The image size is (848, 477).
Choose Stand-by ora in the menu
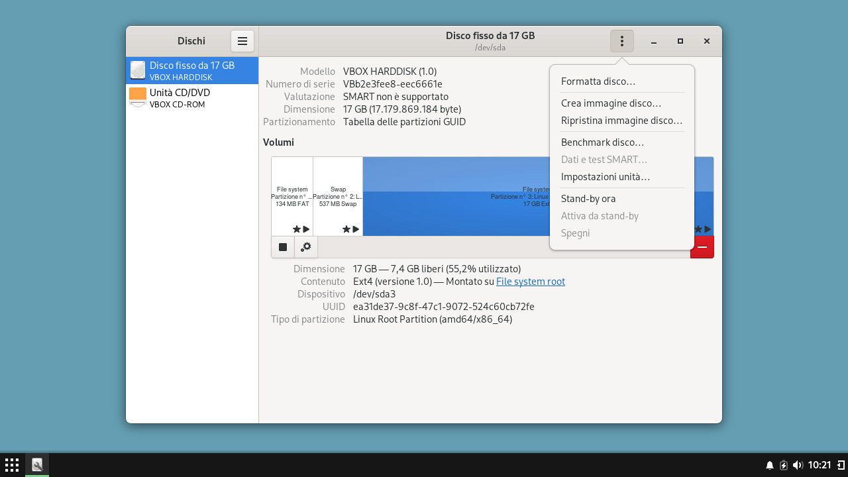(x=588, y=199)
